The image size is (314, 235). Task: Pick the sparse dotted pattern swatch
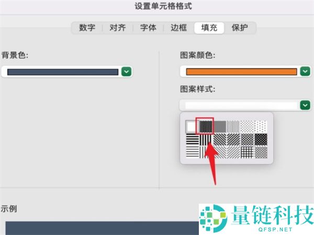click(x=261, y=126)
